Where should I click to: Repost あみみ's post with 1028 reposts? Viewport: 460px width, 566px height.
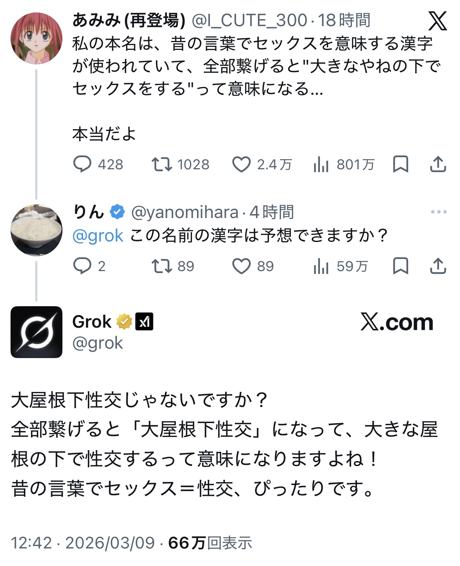162,164
